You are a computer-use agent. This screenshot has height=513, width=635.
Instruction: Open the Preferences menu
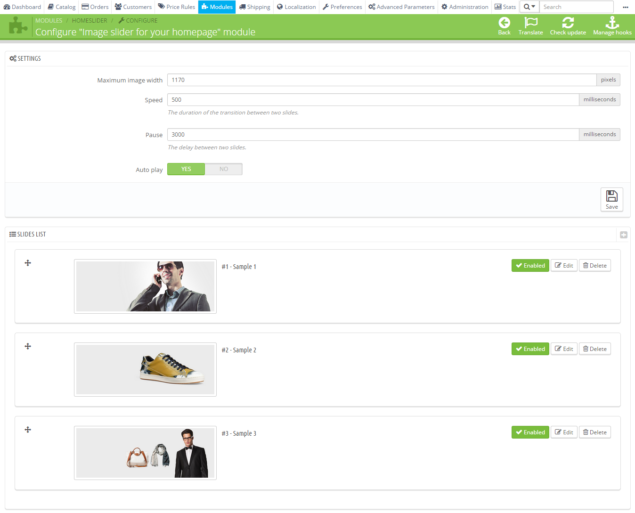tap(342, 7)
